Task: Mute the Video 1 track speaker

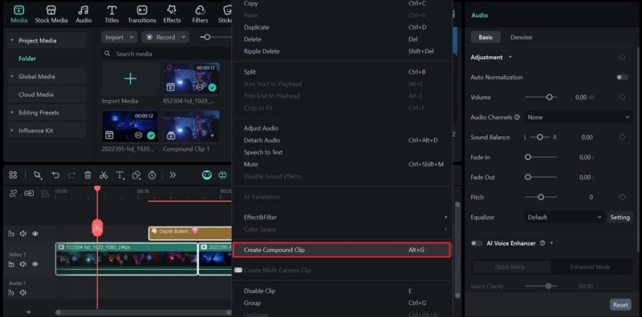Action: (23, 264)
